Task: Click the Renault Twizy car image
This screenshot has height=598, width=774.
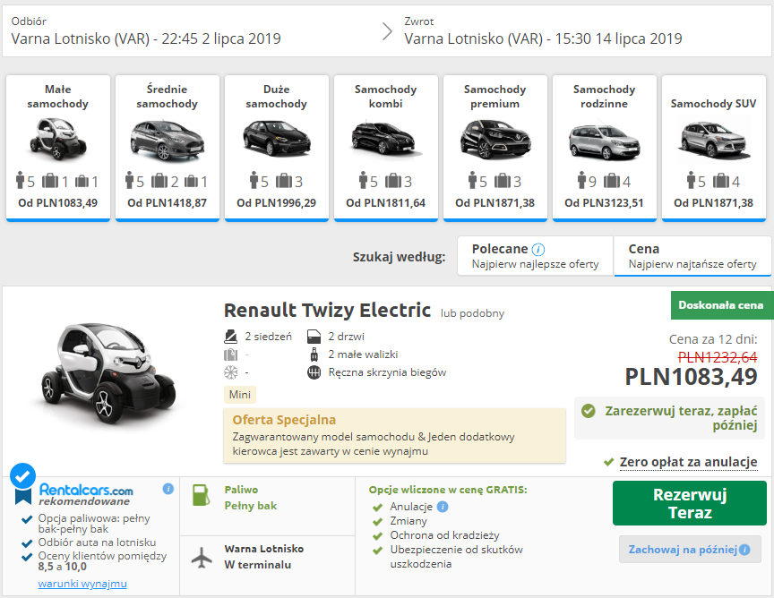Action: 108,374
